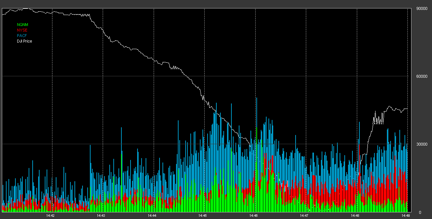Select the 14:48 time marker

pyautogui.click(x=355, y=216)
